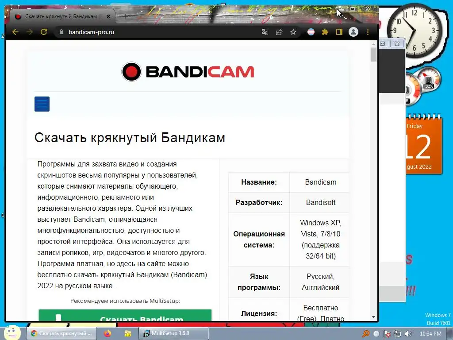The width and height of the screenshot is (453, 340).
Task: Close the background window behind Chrome
Action: [397, 43]
